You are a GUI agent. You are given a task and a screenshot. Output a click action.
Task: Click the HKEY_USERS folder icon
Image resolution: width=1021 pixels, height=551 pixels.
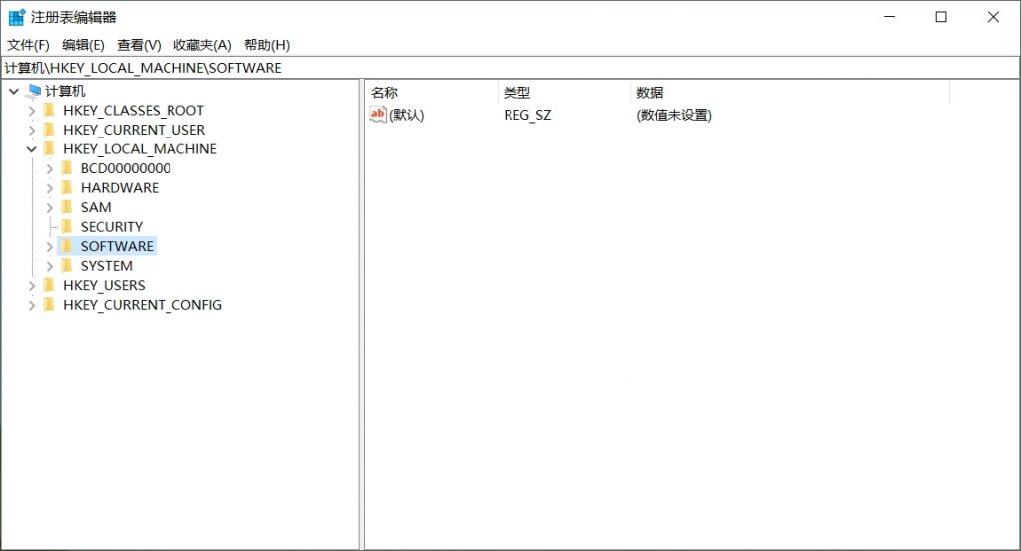(x=49, y=286)
